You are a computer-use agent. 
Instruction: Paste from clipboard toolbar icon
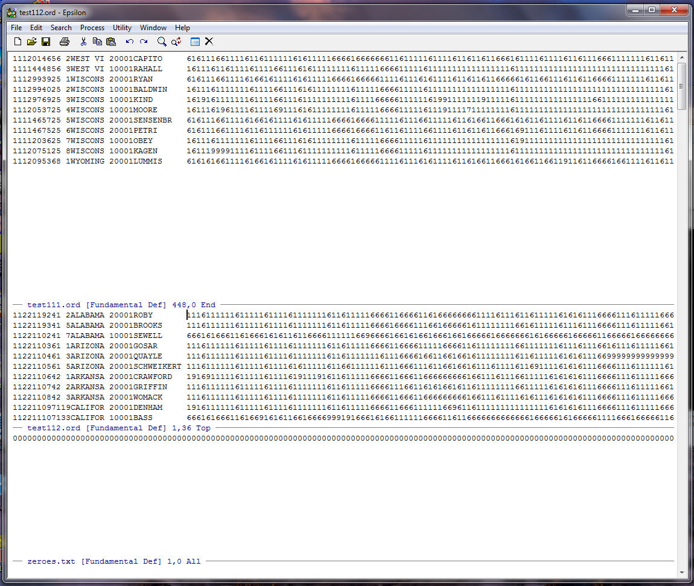coord(111,42)
